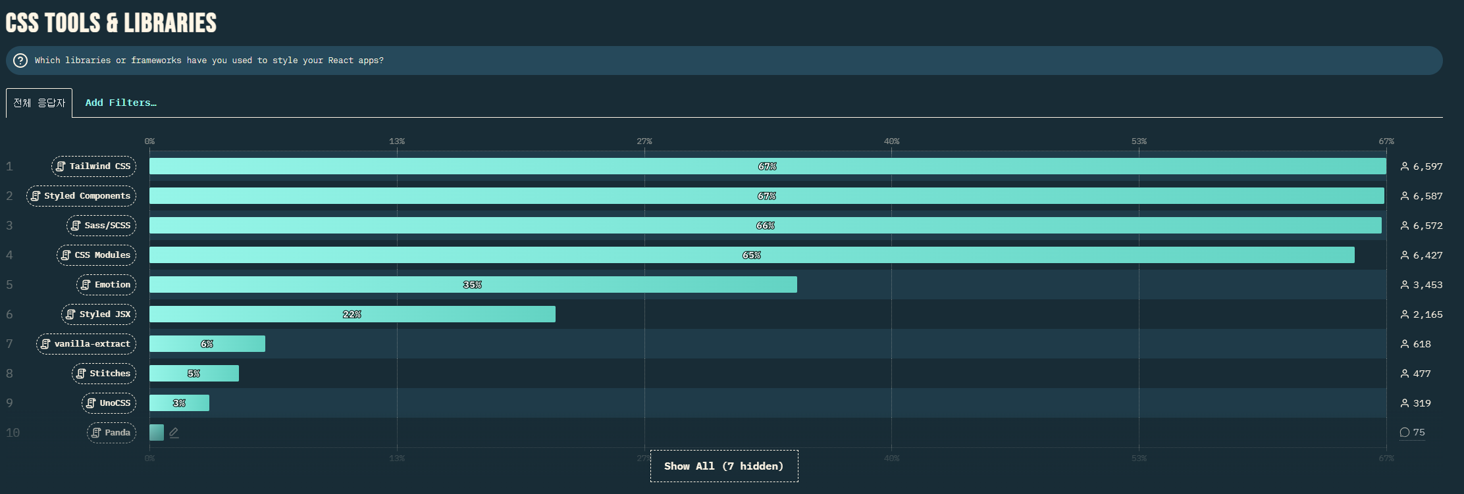The image size is (1464, 494).
Task: Click the Styled Components library icon
Action: pos(36,196)
